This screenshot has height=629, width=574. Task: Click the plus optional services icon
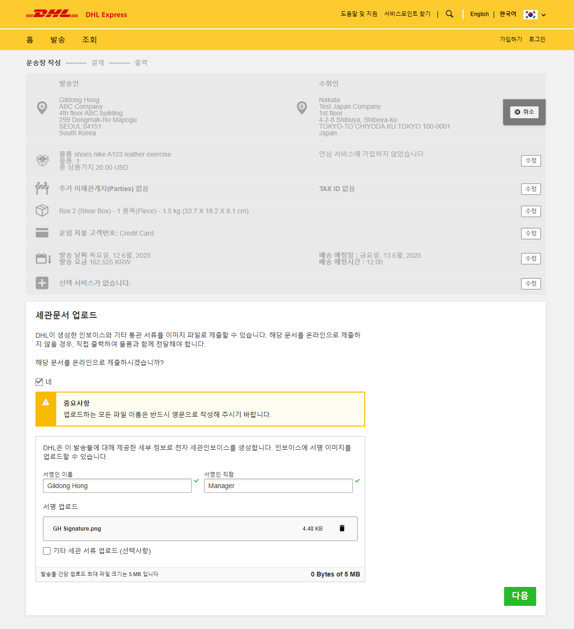coord(42,283)
